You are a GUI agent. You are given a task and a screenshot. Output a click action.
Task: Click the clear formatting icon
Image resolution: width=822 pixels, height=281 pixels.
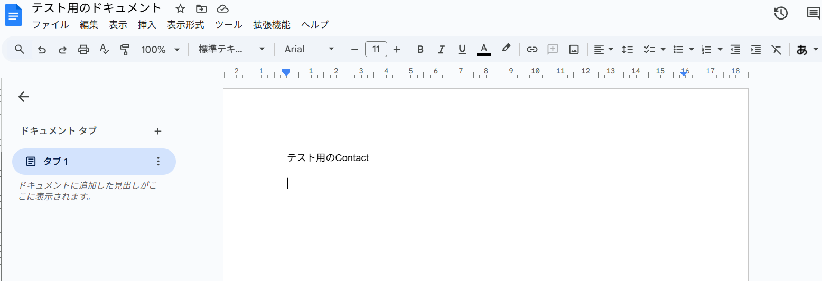click(x=776, y=50)
